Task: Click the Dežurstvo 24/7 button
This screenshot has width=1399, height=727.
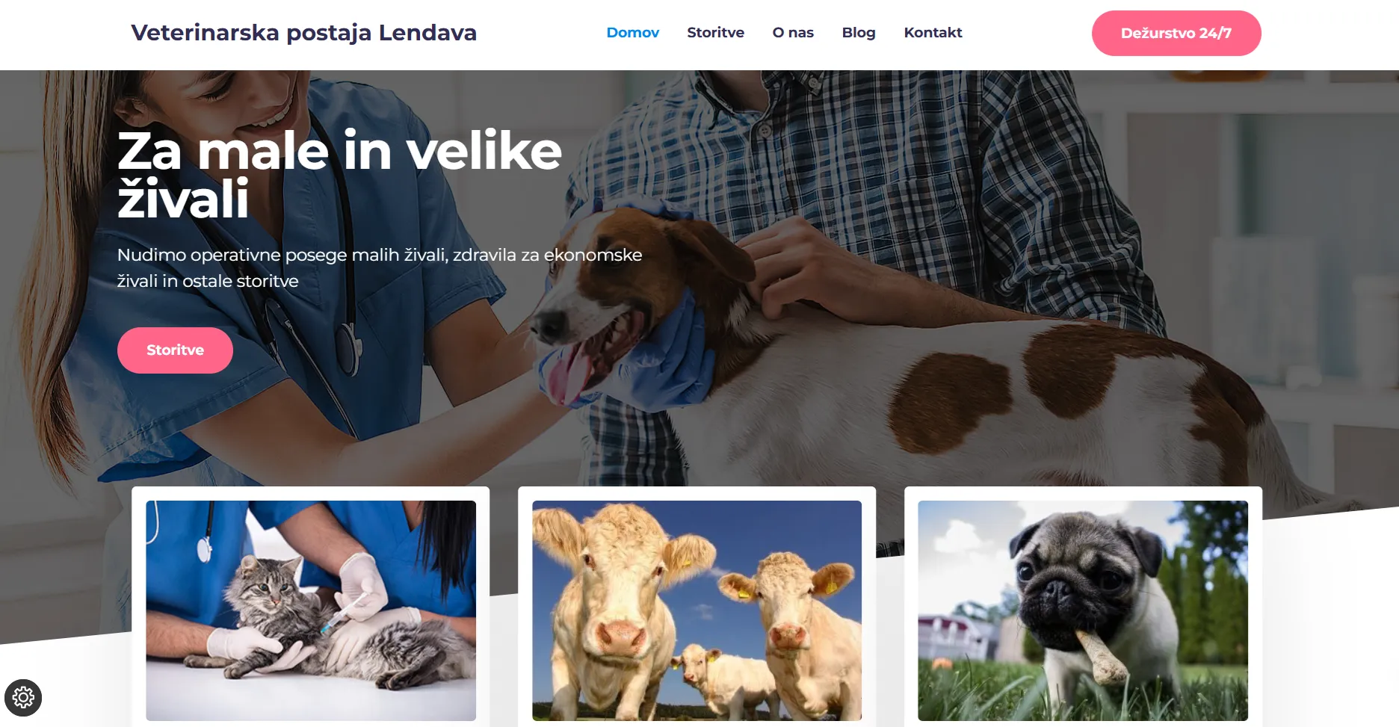Action: pyautogui.click(x=1176, y=33)
